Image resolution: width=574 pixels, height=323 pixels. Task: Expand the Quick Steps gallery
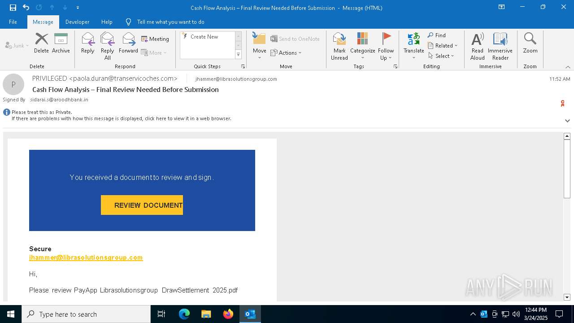[x=238, y=54]
